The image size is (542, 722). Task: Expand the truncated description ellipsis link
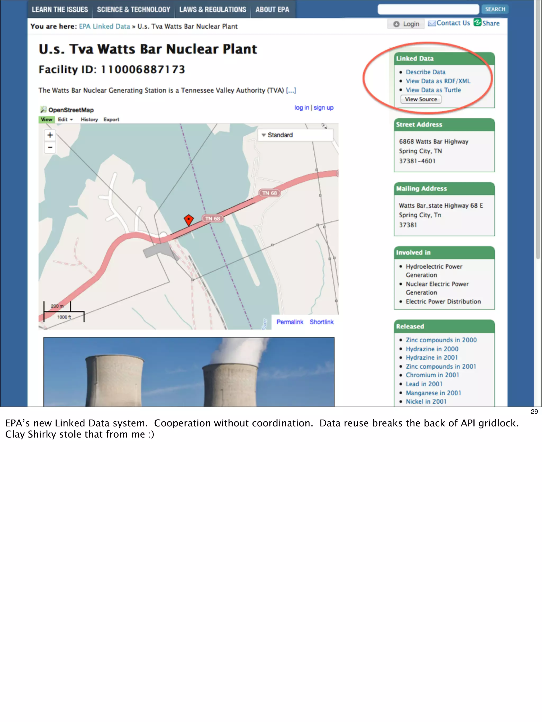pos(291,90)
